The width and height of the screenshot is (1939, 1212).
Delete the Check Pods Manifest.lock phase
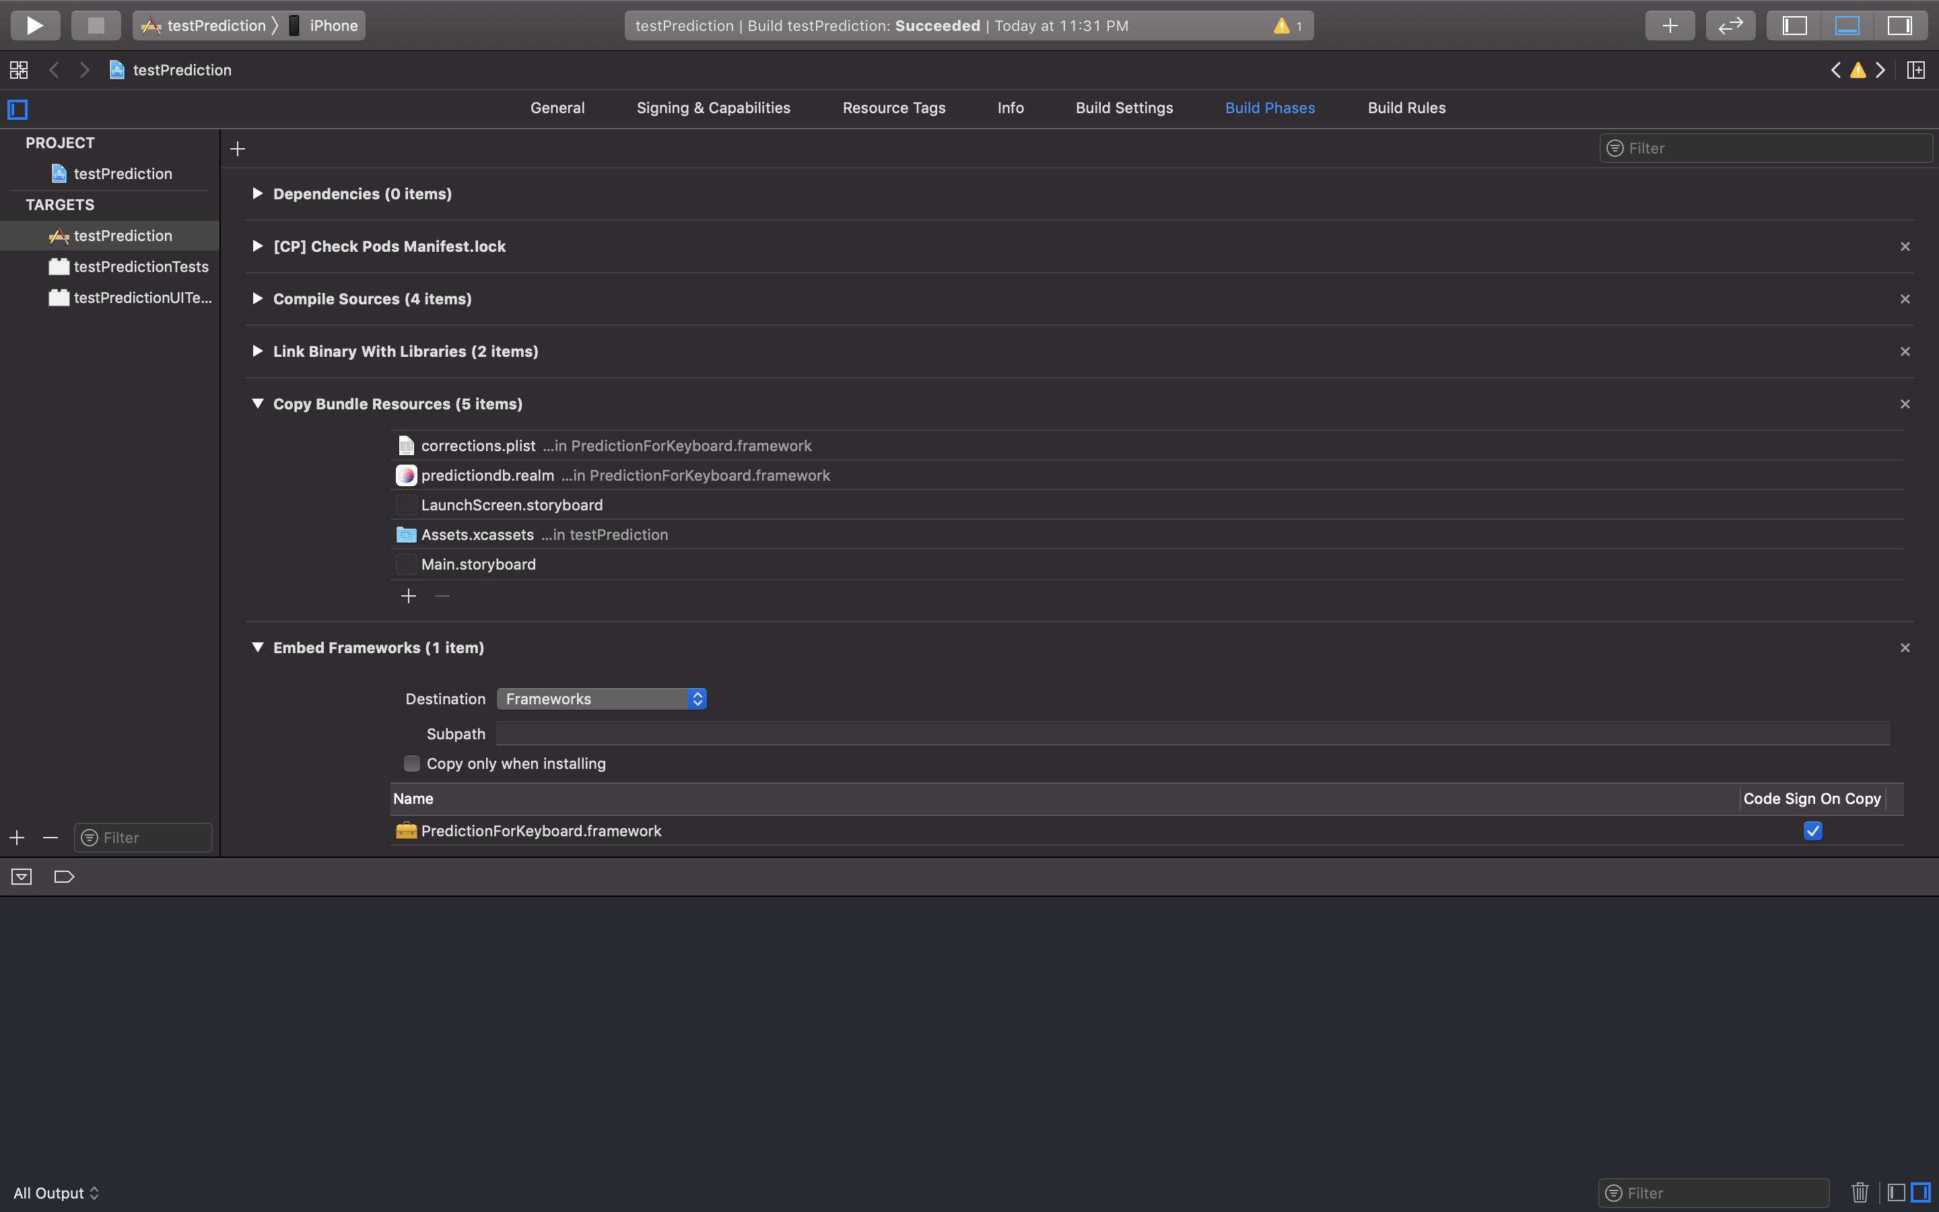1905,246
